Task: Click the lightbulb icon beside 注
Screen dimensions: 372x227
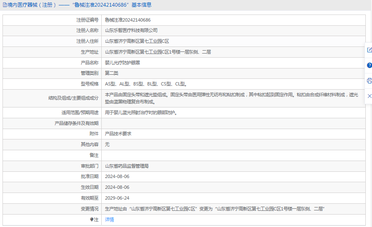Action: 92,220
